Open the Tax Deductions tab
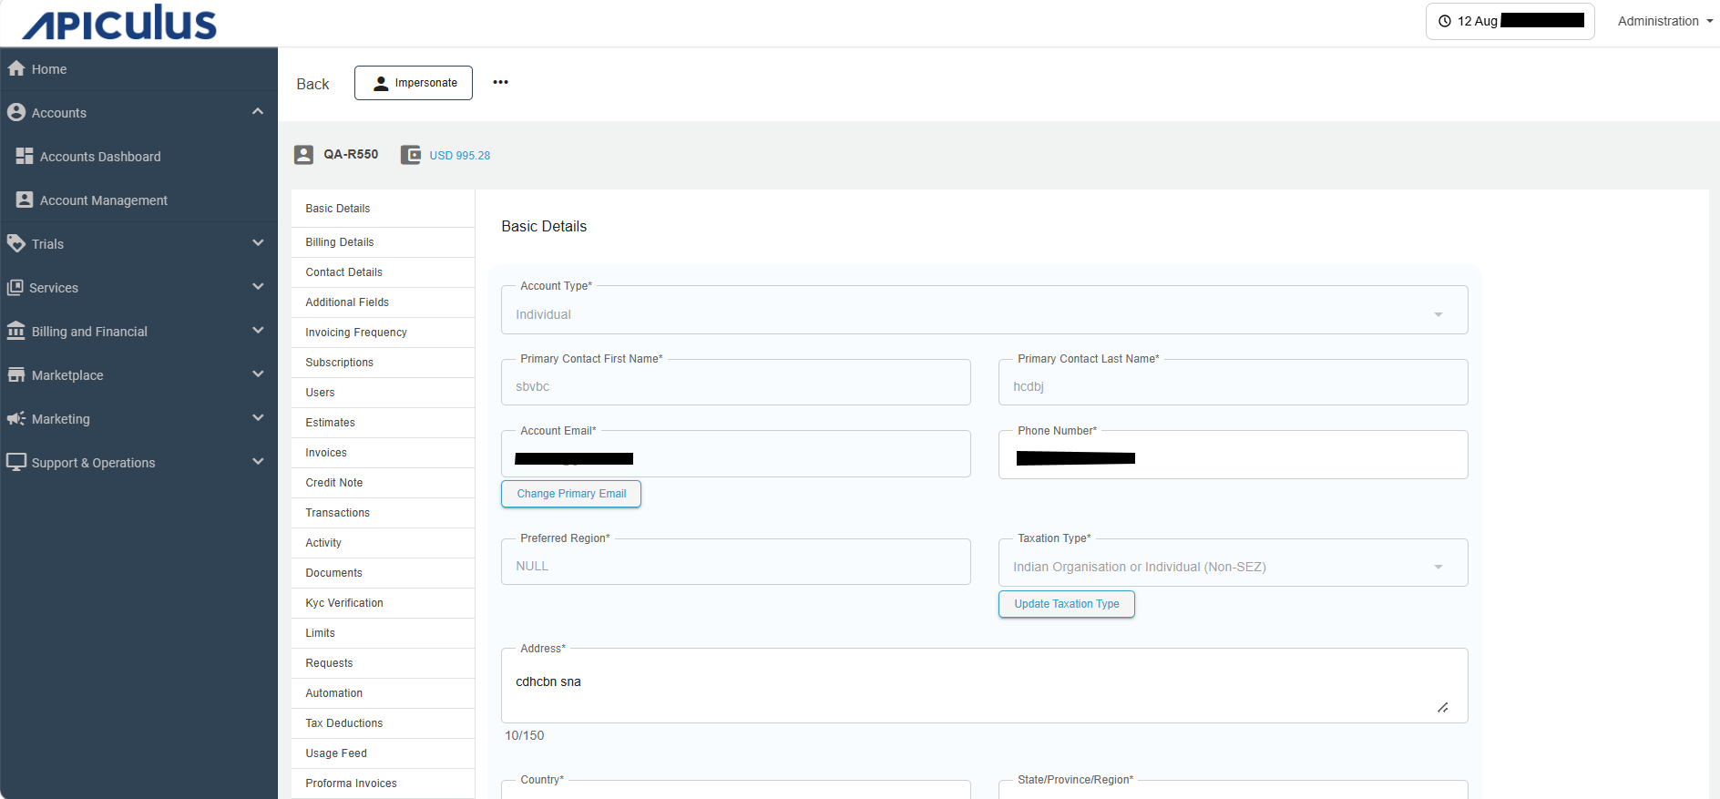This screenshot has width=1720, height=799. 383,723
